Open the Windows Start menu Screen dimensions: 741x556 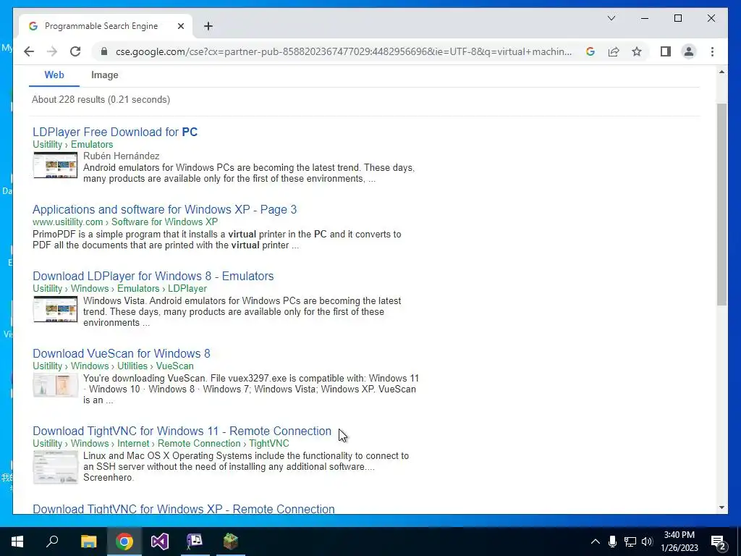click(x=17, y=542)
